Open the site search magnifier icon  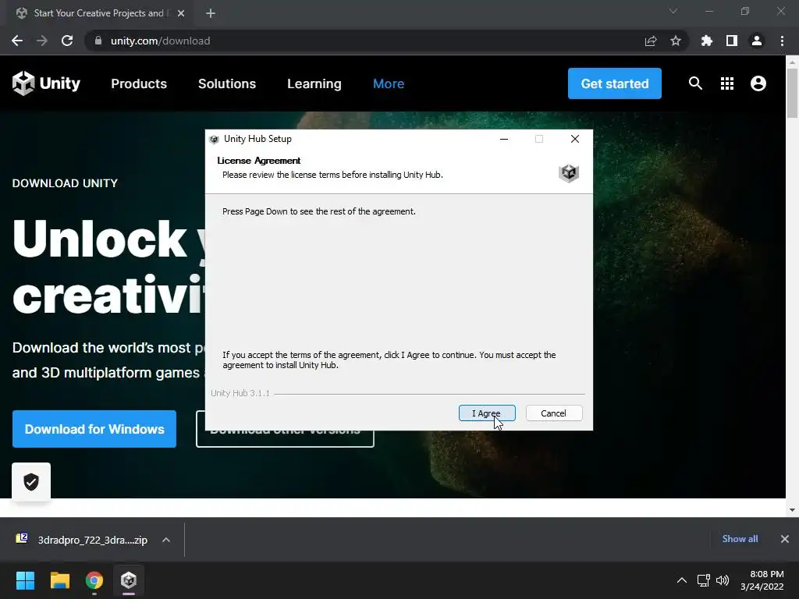(x=695, y=83)
